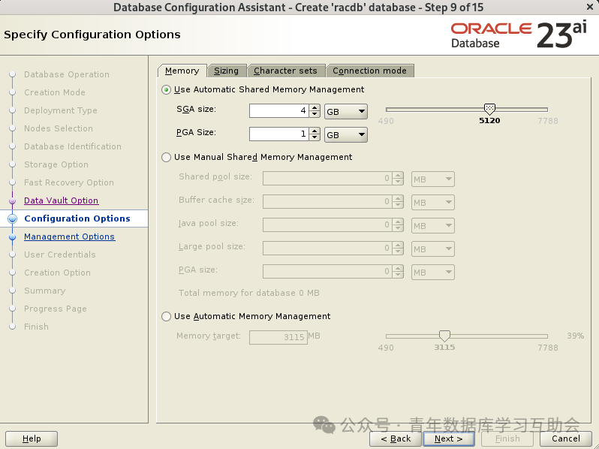Screen dimensions: 599x449
Task: Click the Configuration Options step bullet
Action: (x=12, y=218)
